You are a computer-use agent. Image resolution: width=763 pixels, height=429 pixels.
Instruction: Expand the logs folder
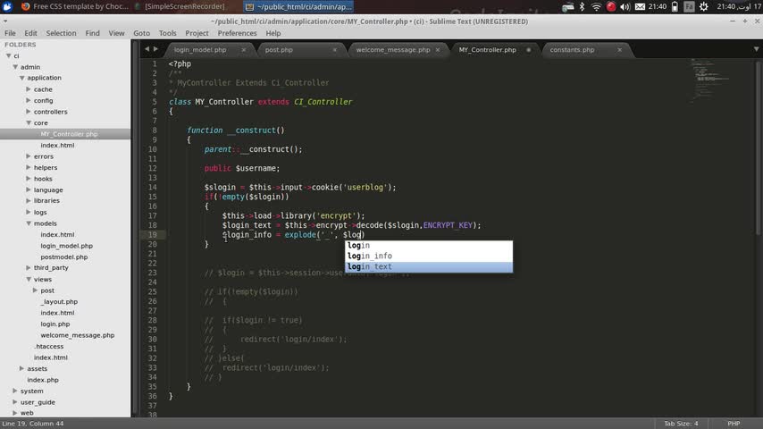pyautogui.click(x=29, y=212)
